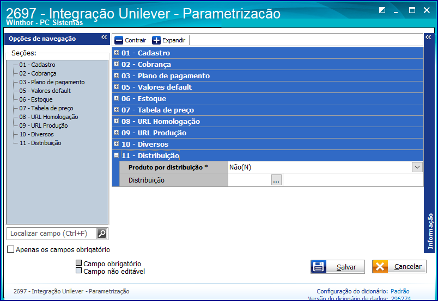Image resolution: width=438 pixels, height=301 pixels.
Task: Select 08 - URL Homologação in tree
Action: 48,117
